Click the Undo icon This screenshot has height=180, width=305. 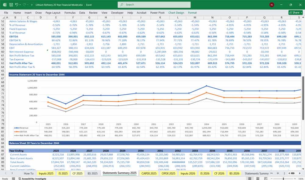[x=17, y=5]
